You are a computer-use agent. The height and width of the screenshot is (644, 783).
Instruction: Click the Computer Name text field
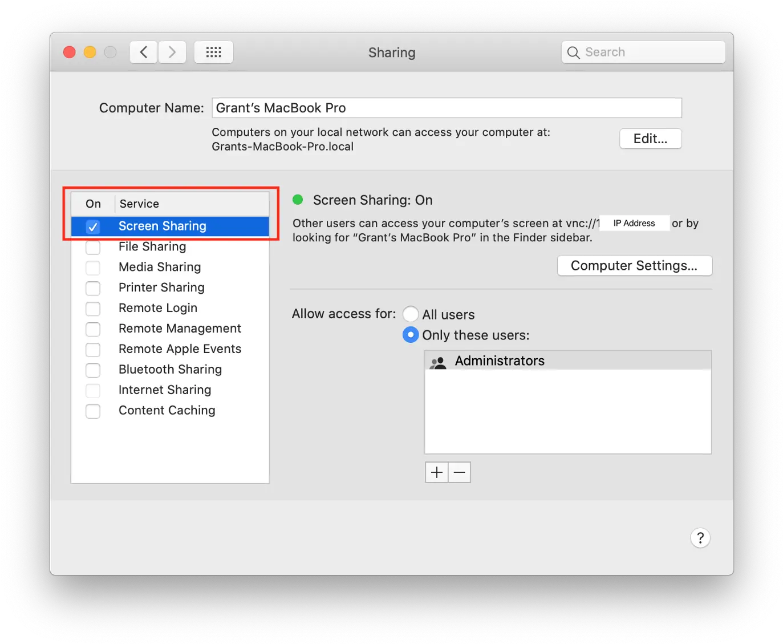click(x=447, y=108)
